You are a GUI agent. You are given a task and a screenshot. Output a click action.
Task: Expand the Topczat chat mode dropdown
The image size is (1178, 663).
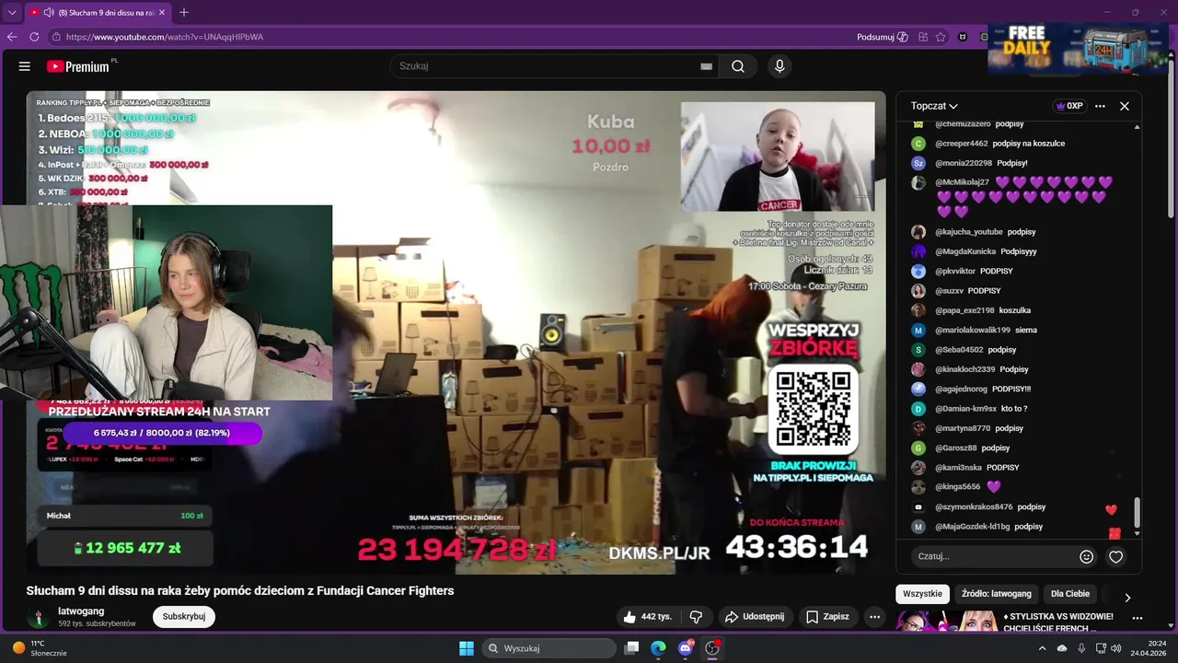[x=934, y=106]
